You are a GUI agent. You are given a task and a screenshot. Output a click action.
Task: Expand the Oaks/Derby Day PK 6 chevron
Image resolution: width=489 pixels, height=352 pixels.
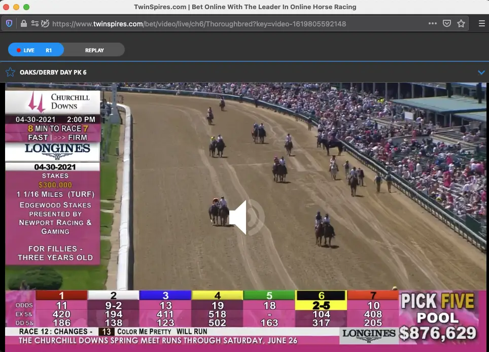(x=481, y=73)
